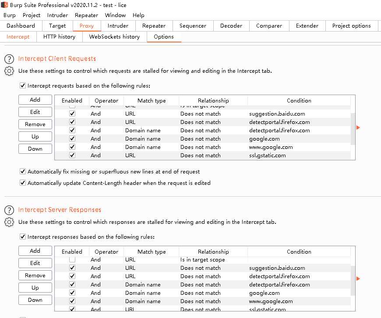
Task: Disable response rule for www.google.com
Action: [x=72, y=301]
